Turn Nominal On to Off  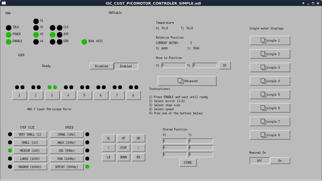(x=260, y=161)
